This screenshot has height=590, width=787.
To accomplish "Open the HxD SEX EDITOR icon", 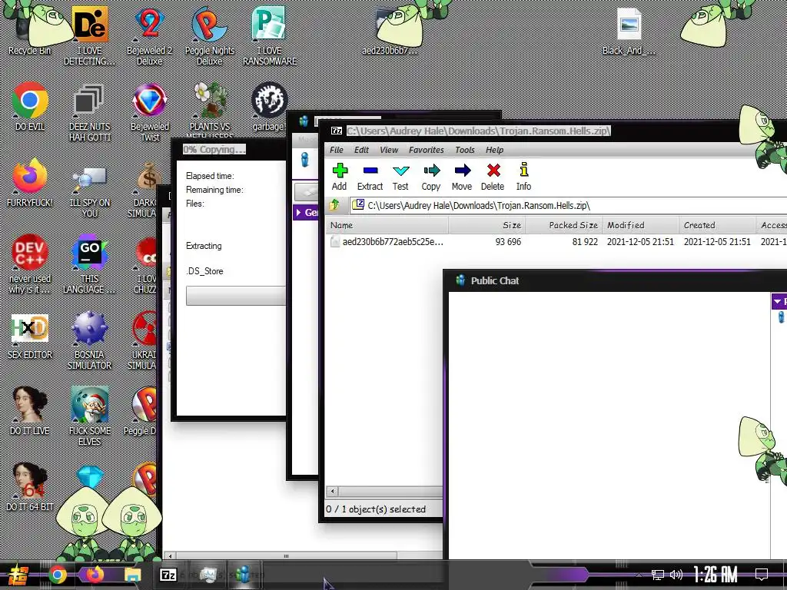I will (30, 336).
